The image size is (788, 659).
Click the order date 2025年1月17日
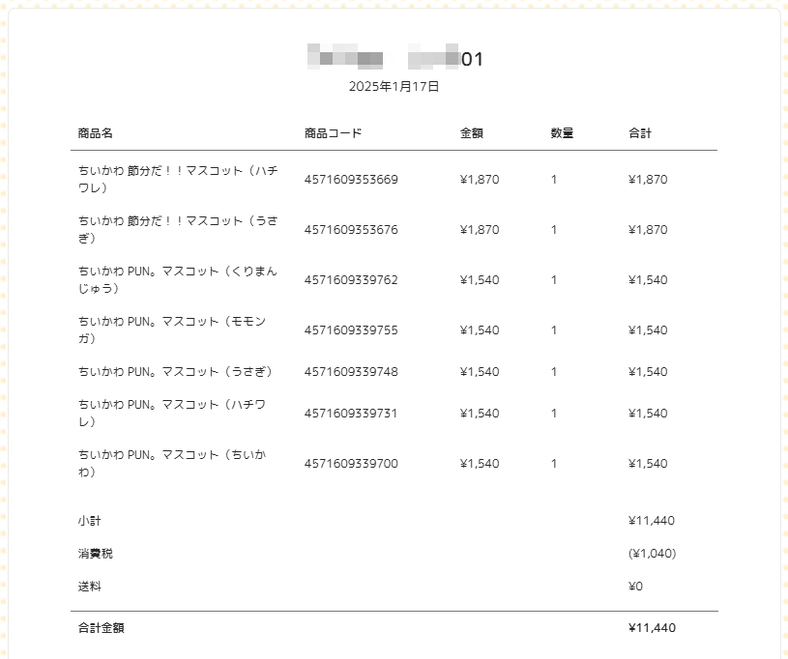point(394,86)
